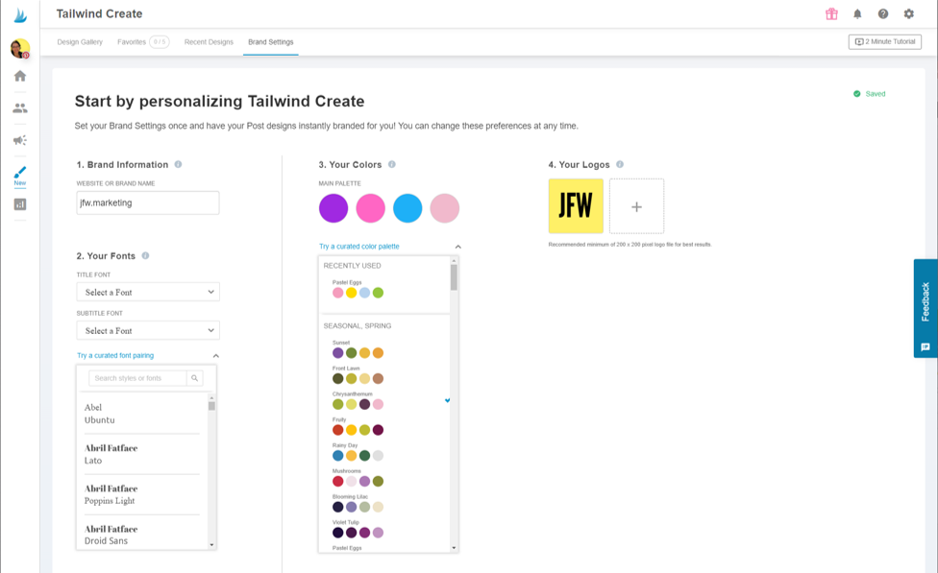Collapse the curated color palette chevron
The width and height of the screenshot is (938, 573).
click(x=458, y=247)
